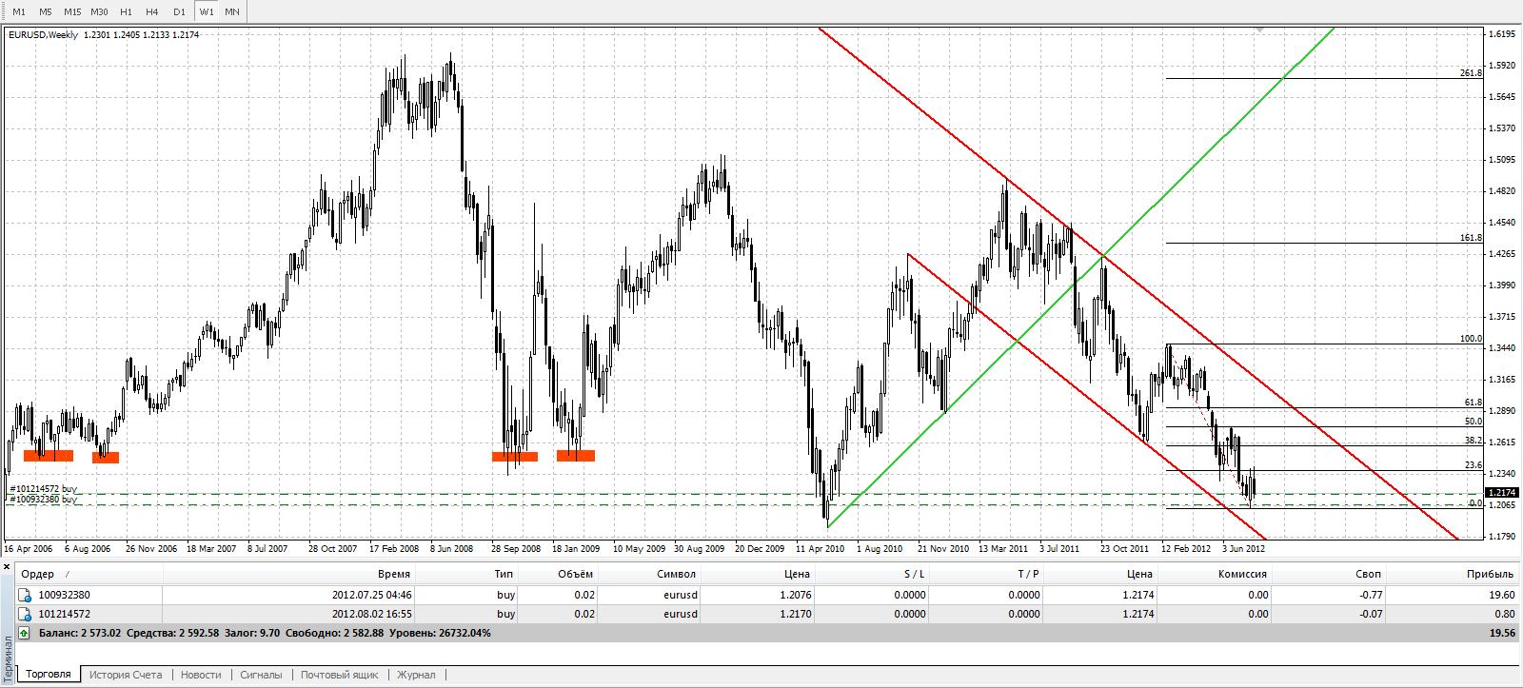Click the green arrow balance icon
Viewport: 1523px width, 688px height.
point(24,633)
